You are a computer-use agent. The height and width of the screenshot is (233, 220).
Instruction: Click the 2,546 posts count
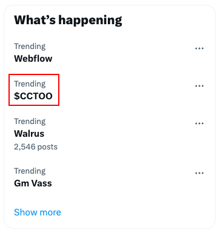[36, 146]
